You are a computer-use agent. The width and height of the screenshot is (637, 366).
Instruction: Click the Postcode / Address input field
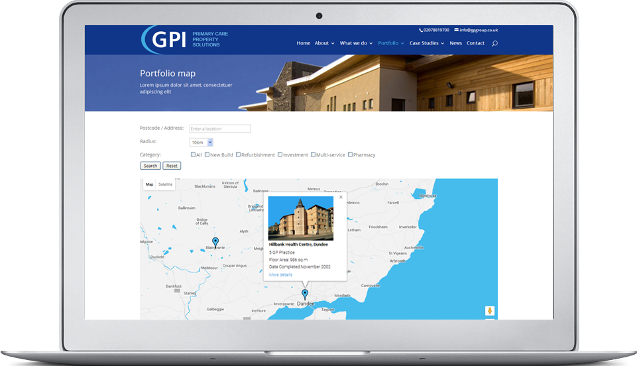coord(220,129)
